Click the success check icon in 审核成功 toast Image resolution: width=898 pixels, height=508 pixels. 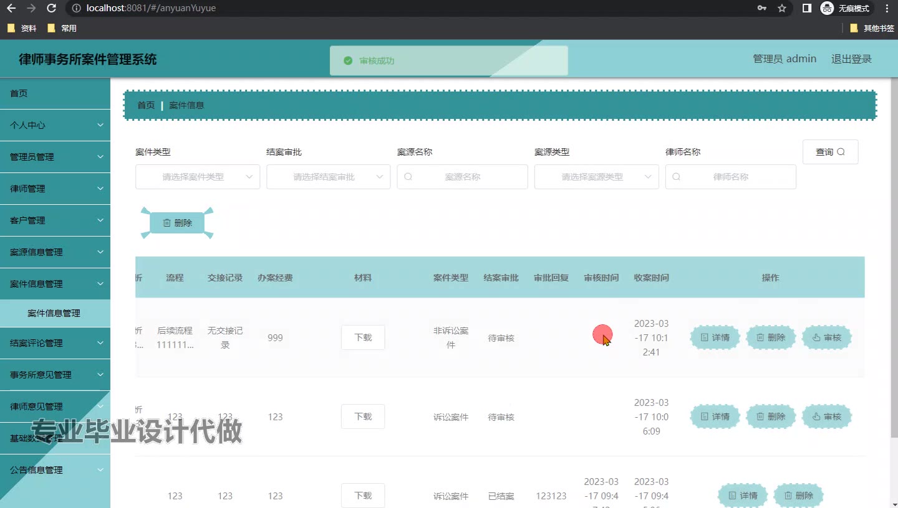[x=348, y=61]
